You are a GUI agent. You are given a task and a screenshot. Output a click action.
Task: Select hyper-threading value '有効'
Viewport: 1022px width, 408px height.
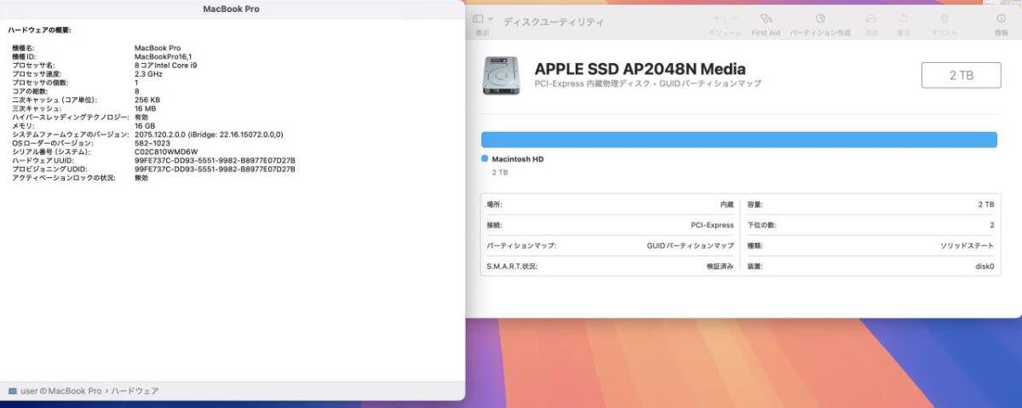tap(141, 117)
